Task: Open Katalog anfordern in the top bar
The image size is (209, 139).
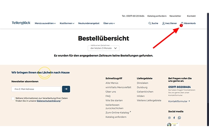Action: [x=156, y=16]
